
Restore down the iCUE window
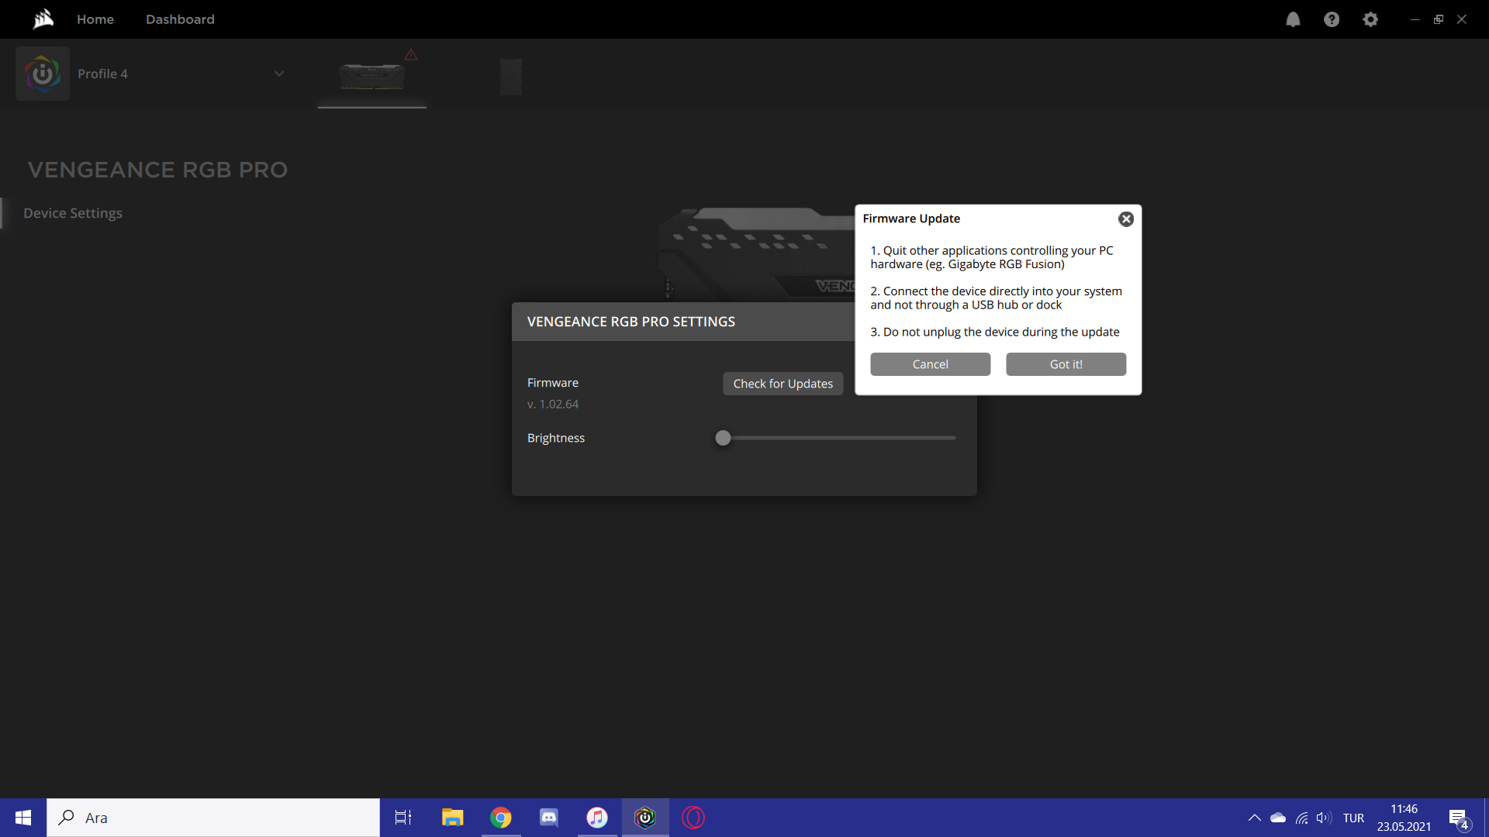[1439, 19]
